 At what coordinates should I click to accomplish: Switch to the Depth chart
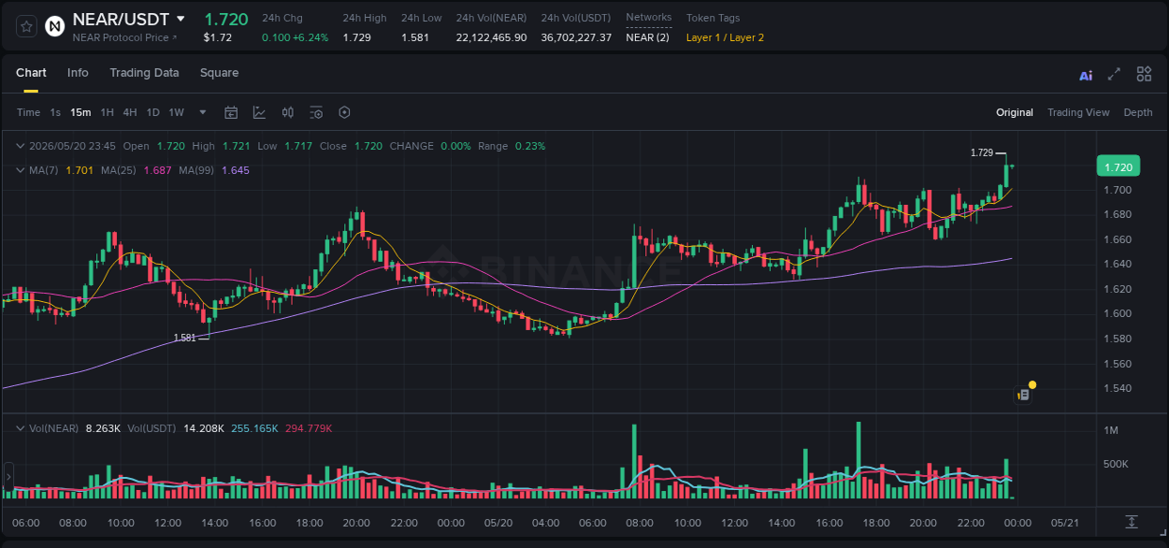1138,112
